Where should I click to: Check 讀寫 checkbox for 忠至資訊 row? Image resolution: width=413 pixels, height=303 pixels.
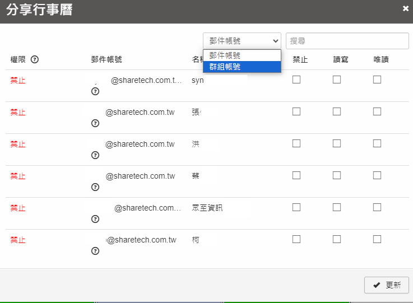click(x=337, y=207)
